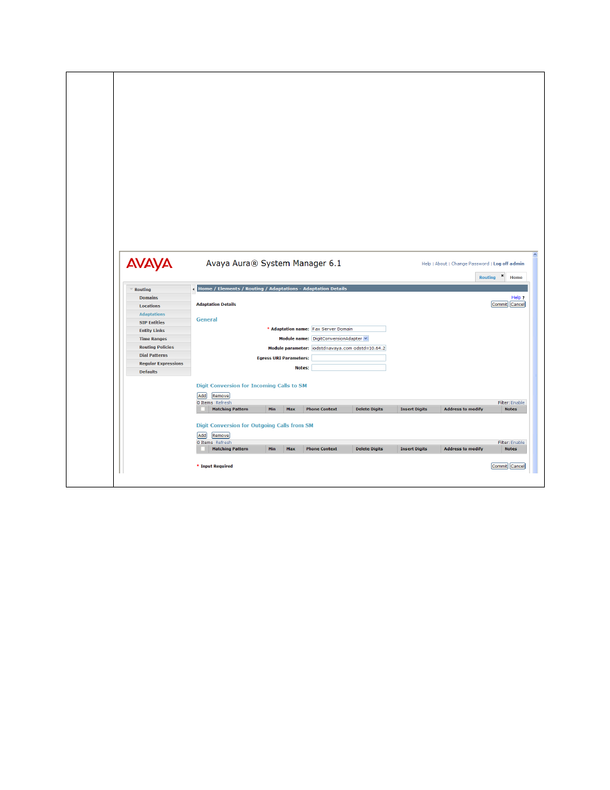Click the top Cancel button

tap(518, 304)
